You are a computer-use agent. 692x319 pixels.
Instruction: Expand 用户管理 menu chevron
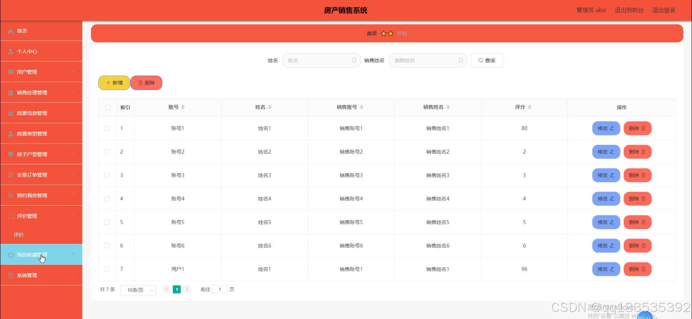point(73,71)
